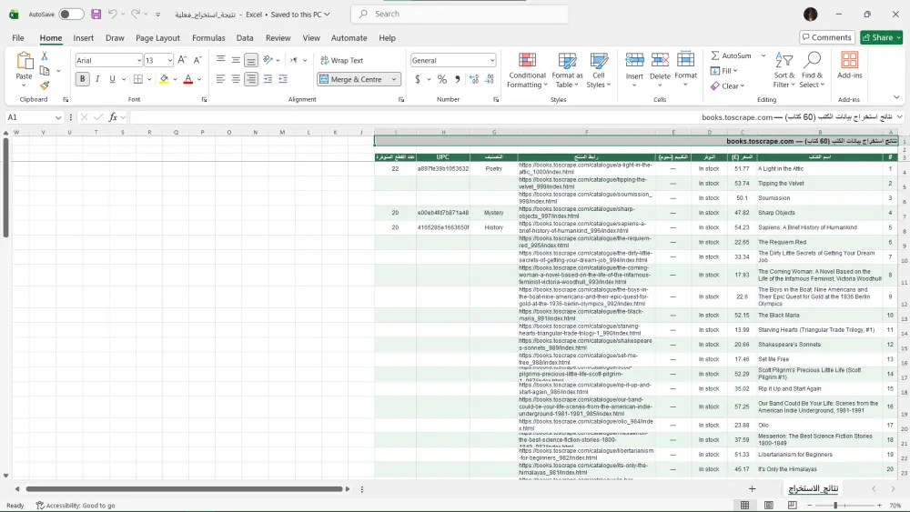
Task: Click the Paste clipboard icon
Action: tap(24, 60)
